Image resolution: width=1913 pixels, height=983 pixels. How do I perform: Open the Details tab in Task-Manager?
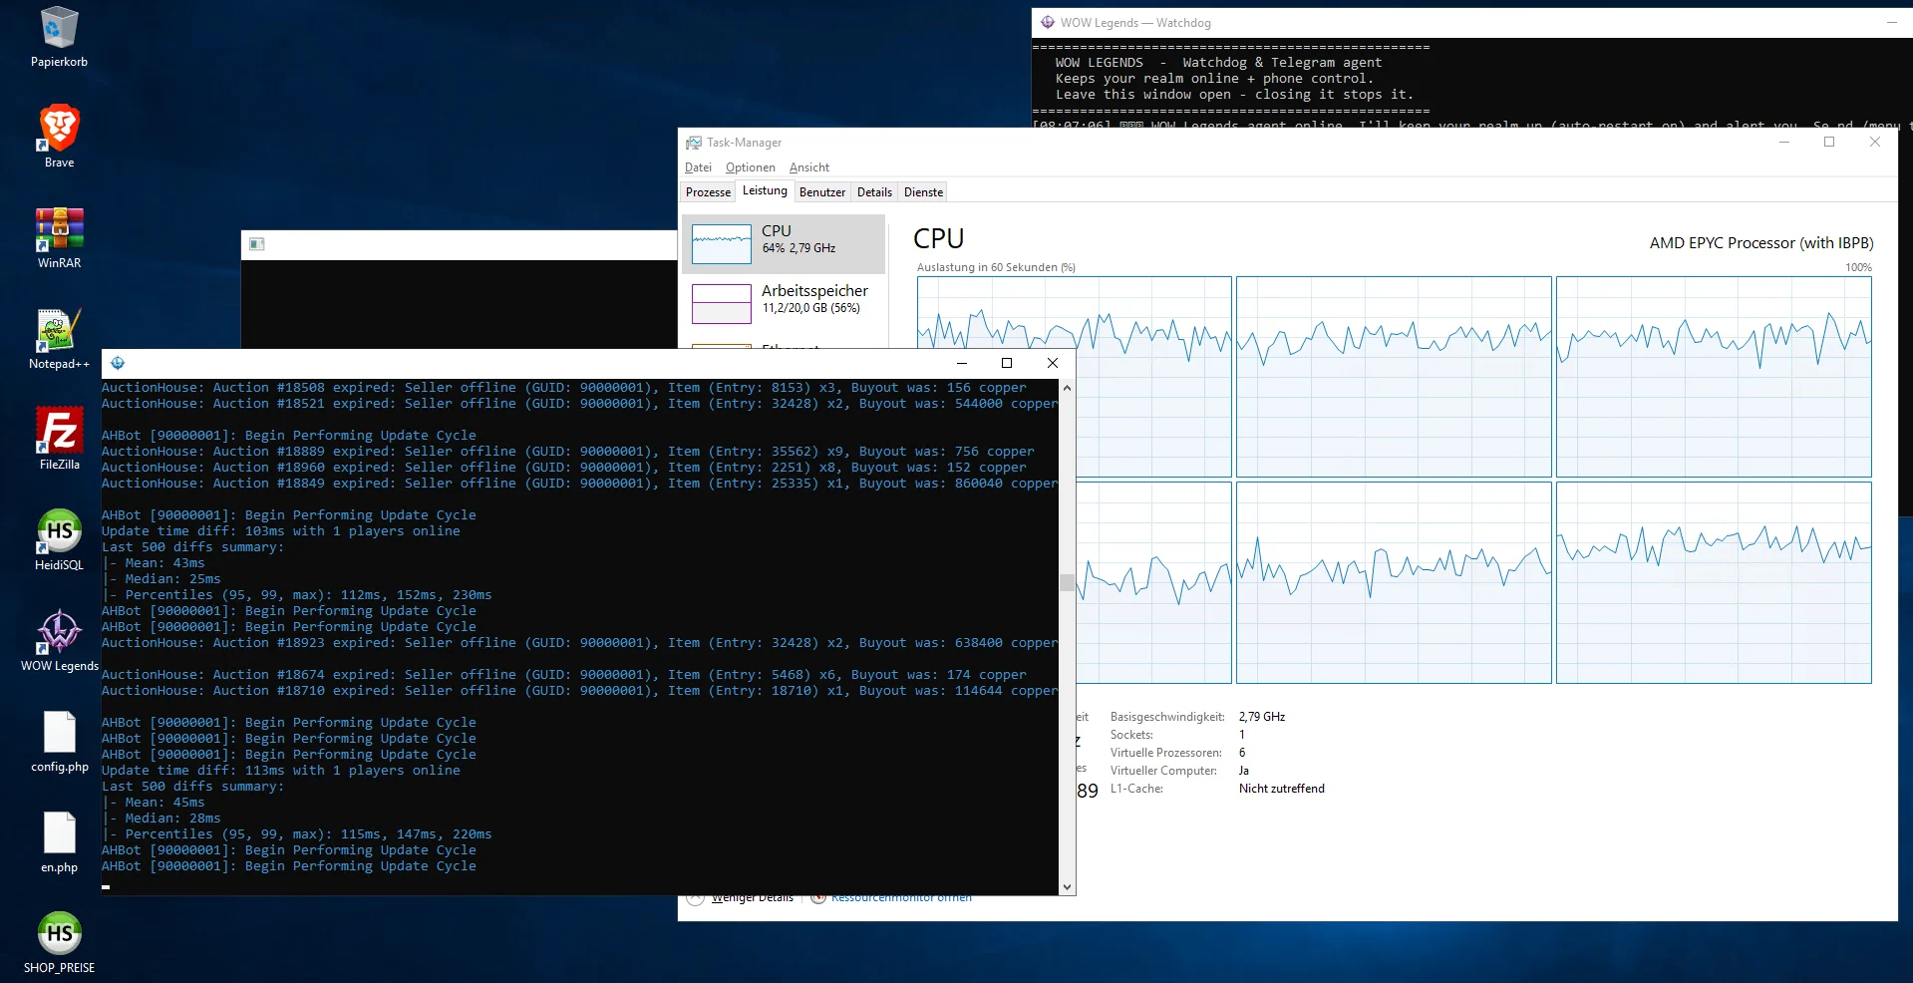pos(874,192)
